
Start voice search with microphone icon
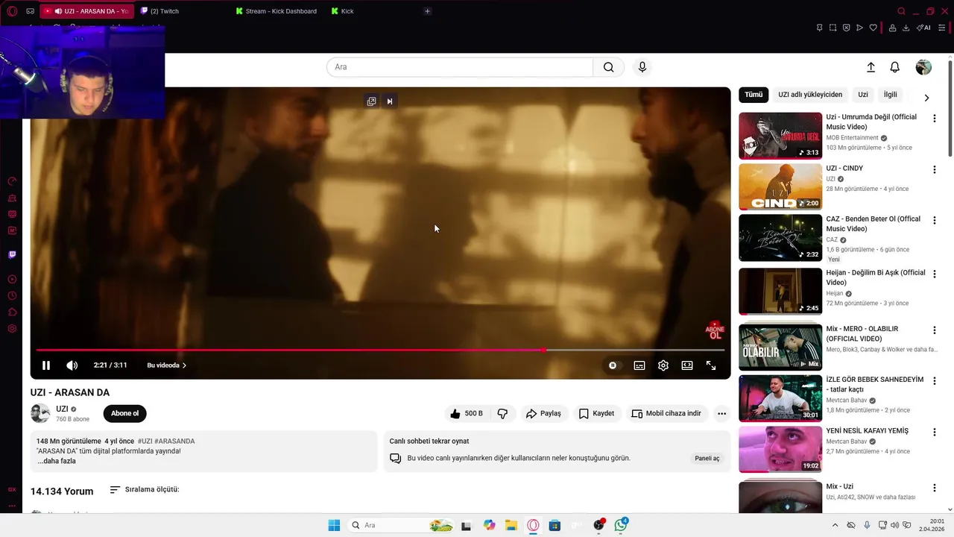[642, 67]
